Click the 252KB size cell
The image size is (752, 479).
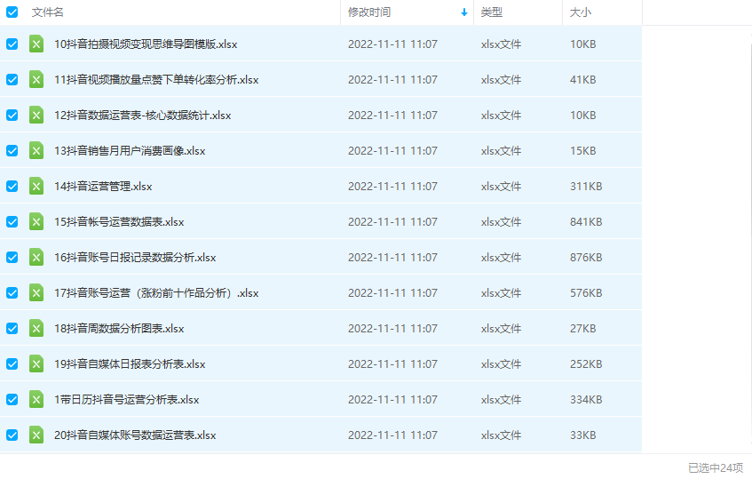pos(586,363)
